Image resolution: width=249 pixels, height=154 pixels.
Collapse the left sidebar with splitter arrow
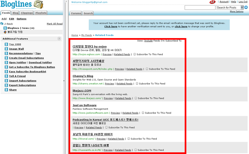pos(64,81)
